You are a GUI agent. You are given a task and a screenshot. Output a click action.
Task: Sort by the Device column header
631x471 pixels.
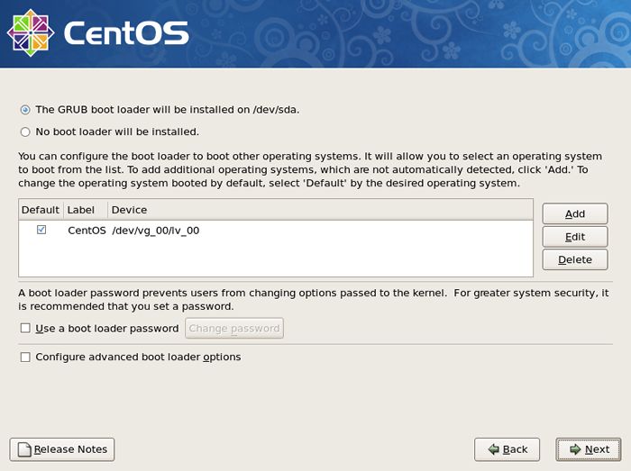320,210
